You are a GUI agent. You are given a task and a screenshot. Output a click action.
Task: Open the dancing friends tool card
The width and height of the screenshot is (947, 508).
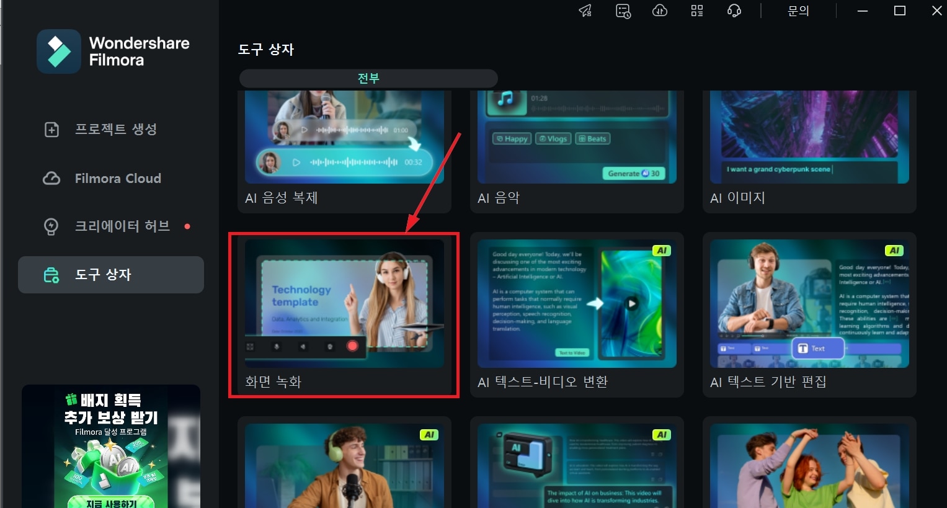pos(809,463)
